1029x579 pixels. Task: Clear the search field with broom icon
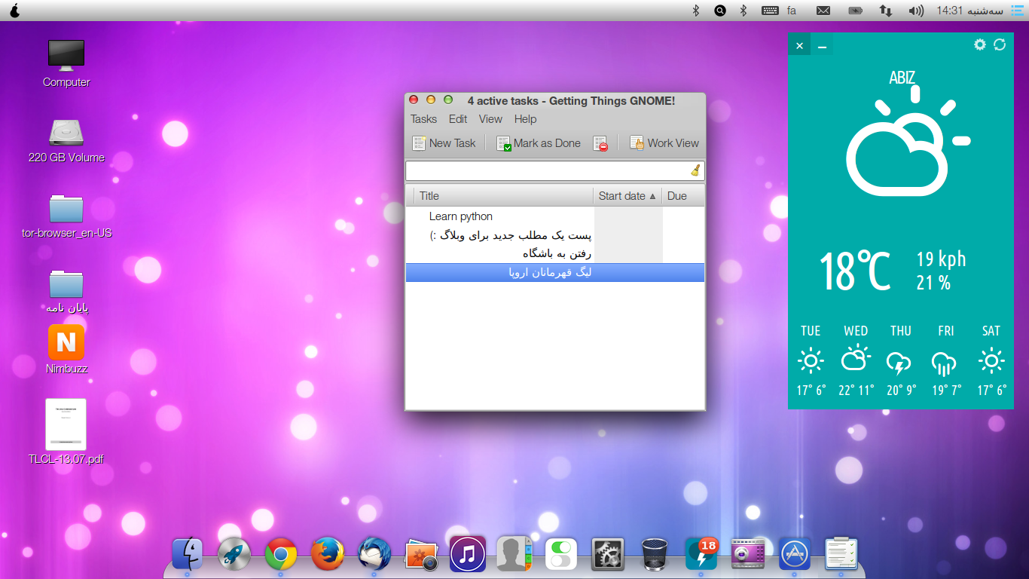click(x=695, y=171)
